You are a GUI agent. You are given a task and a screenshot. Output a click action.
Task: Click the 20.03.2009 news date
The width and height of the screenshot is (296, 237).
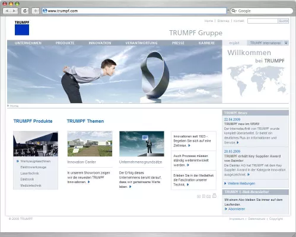coord(232,151)
